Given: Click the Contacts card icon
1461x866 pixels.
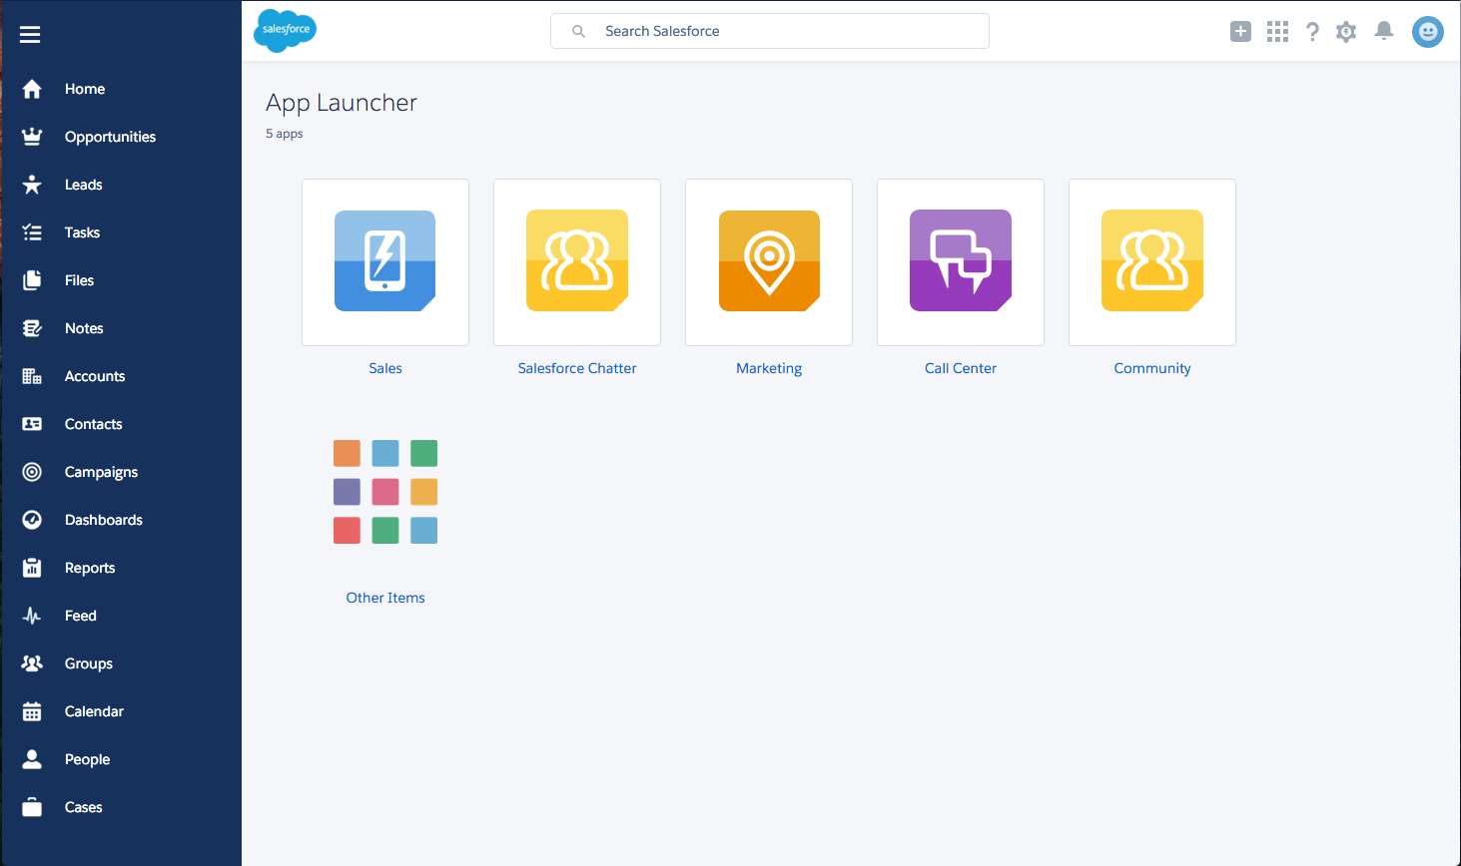Looking at the screenshot, I should (x=32, y=424).
